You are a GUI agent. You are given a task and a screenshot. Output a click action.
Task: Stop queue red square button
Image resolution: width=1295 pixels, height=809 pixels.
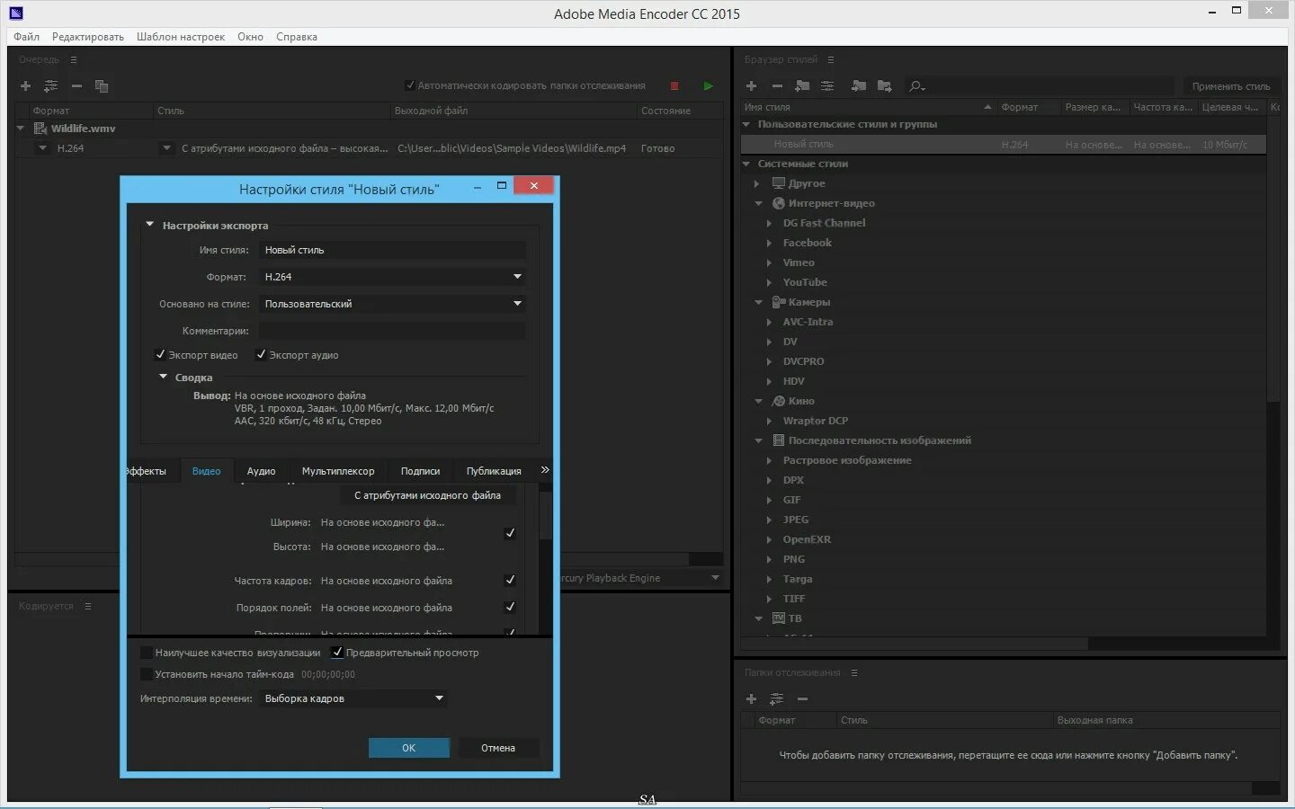pyautogui.click(x=674, y=86)
